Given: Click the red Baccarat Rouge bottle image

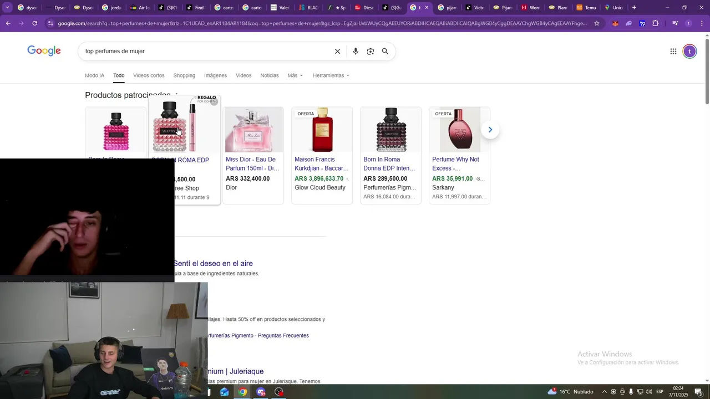Looking at the screenshot, I should (x=322, y=130).
